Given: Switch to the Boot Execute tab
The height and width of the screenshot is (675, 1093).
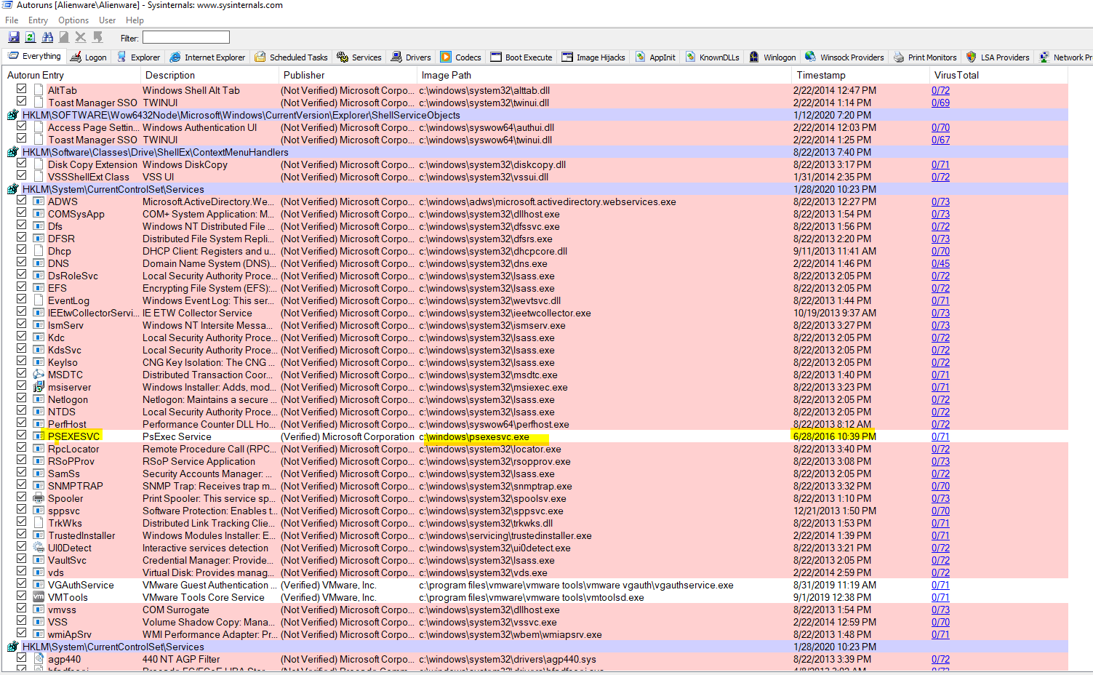Looking at the screenshot, I should point(521,57).
